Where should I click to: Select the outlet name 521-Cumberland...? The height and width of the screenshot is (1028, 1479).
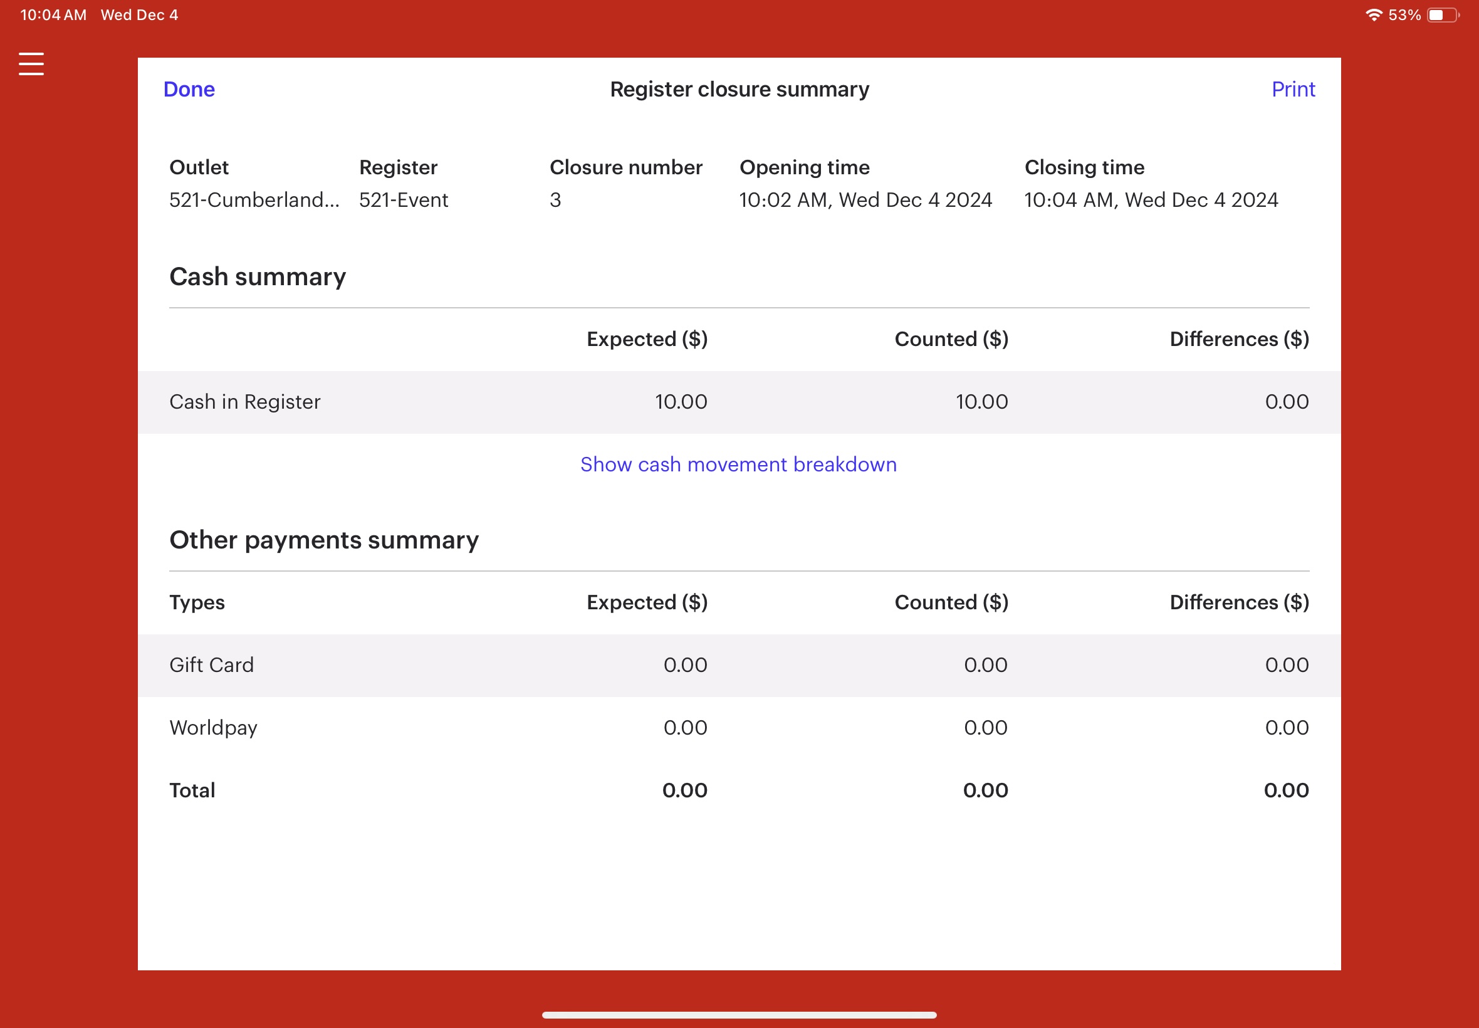pos(254,201)
